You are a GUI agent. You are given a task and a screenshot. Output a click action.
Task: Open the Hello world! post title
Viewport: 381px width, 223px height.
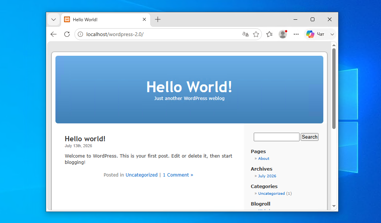click(85, 139)
